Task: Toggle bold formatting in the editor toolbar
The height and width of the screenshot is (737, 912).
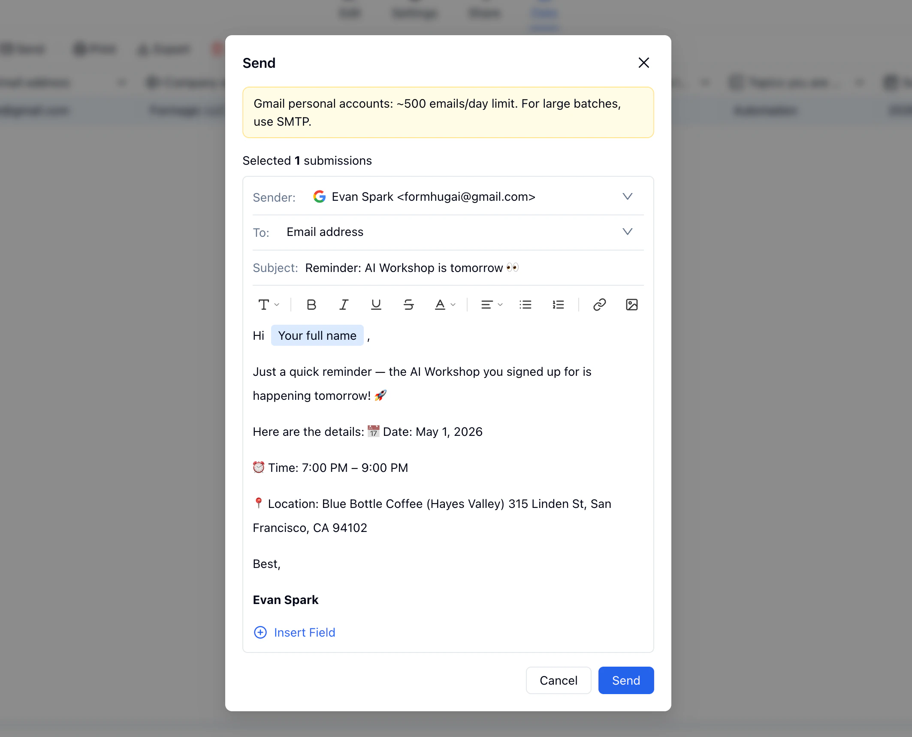Action: click(x=311, y=305)
